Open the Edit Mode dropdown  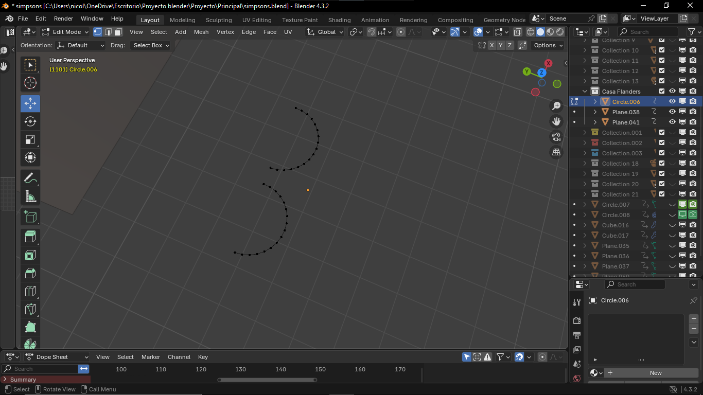coord(65,32)
